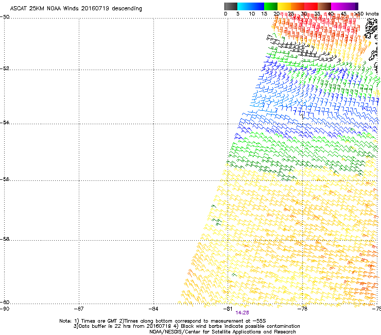Click the -84 longitude tick label

[153, 309]
